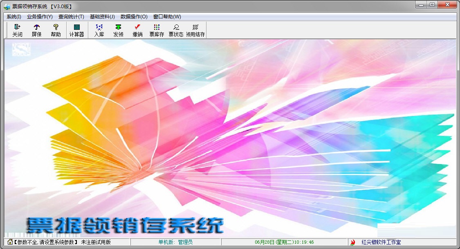Open the 基础资料 (Basic Data) menu

[x=101, y=17]
